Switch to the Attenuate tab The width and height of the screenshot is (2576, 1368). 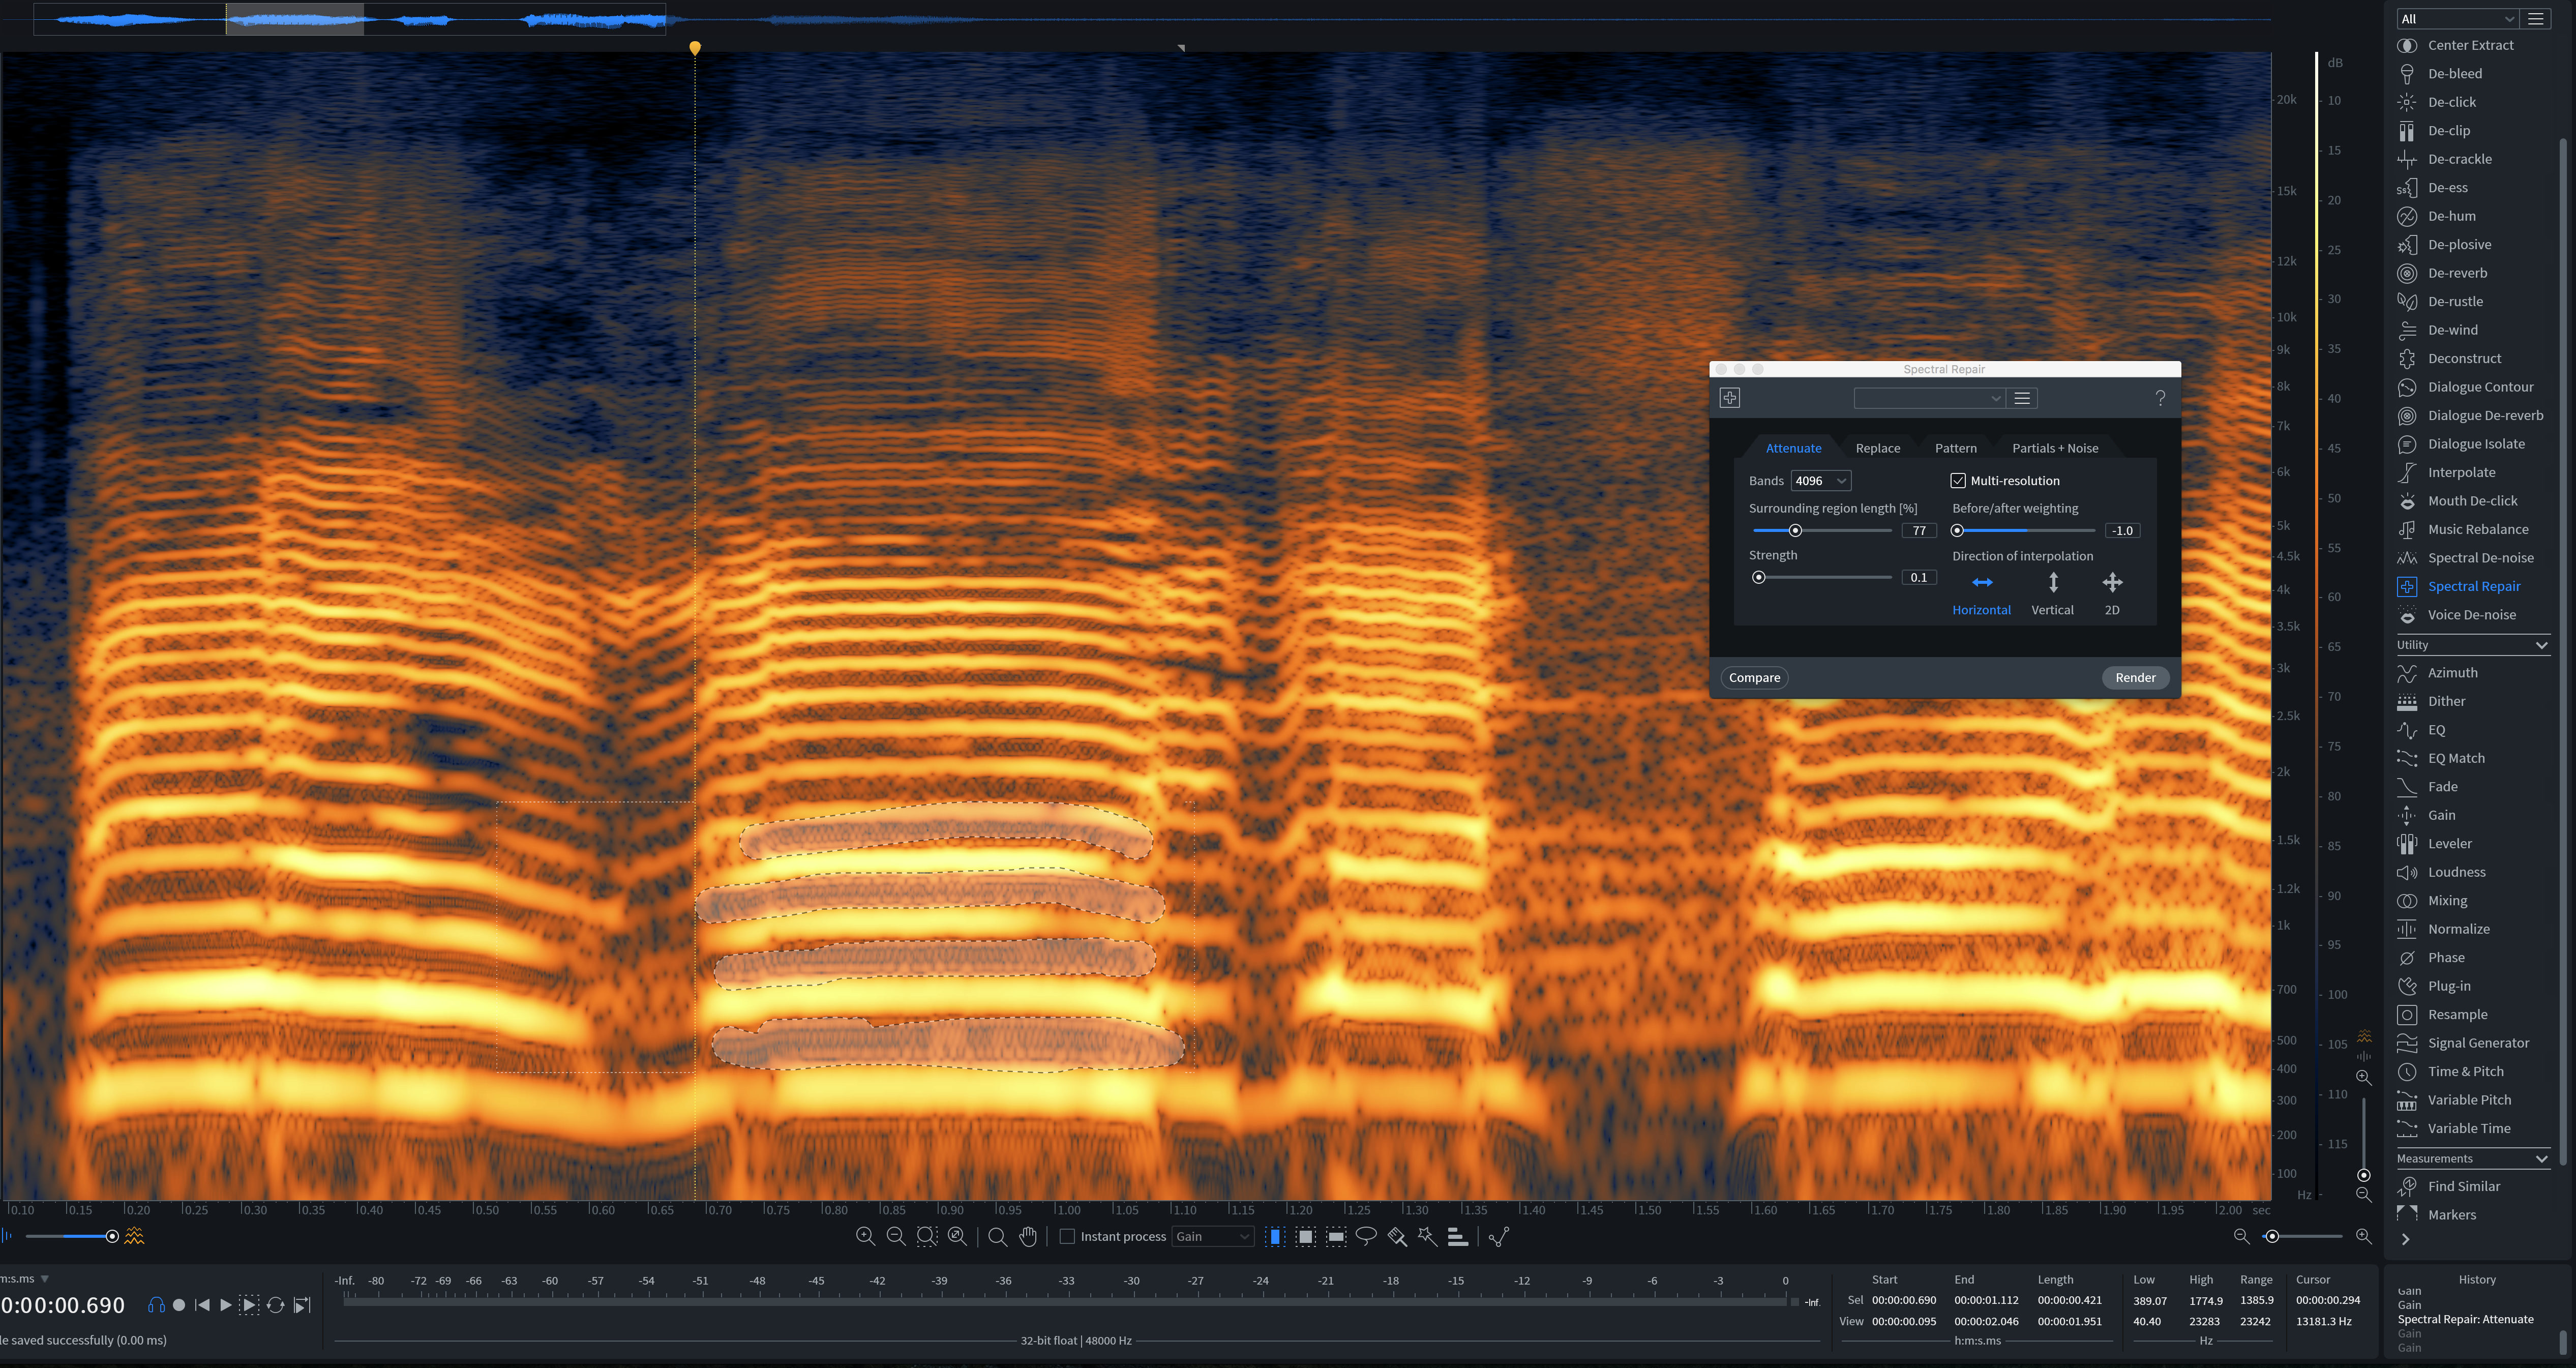point(1793,448)
